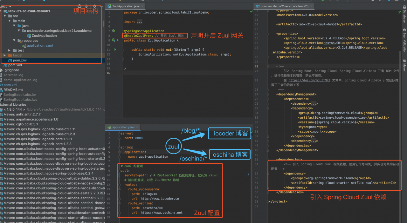The height and width of the screenshot is (223, 407).
Task: Expand the test folder in the project tree
Action: (x=9, y=50)
